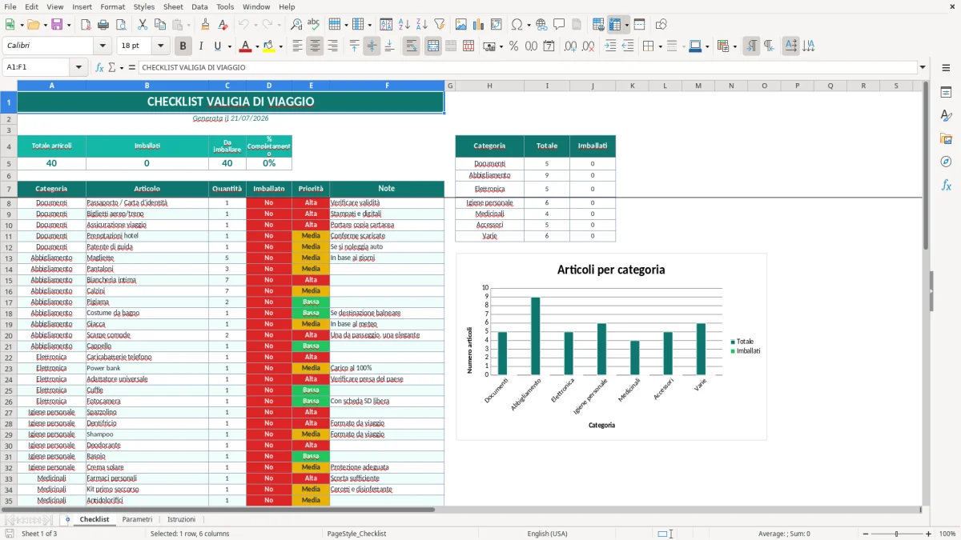Toggle Wrap Text
The height and width of the screenshot is (540, 961).
412,46
